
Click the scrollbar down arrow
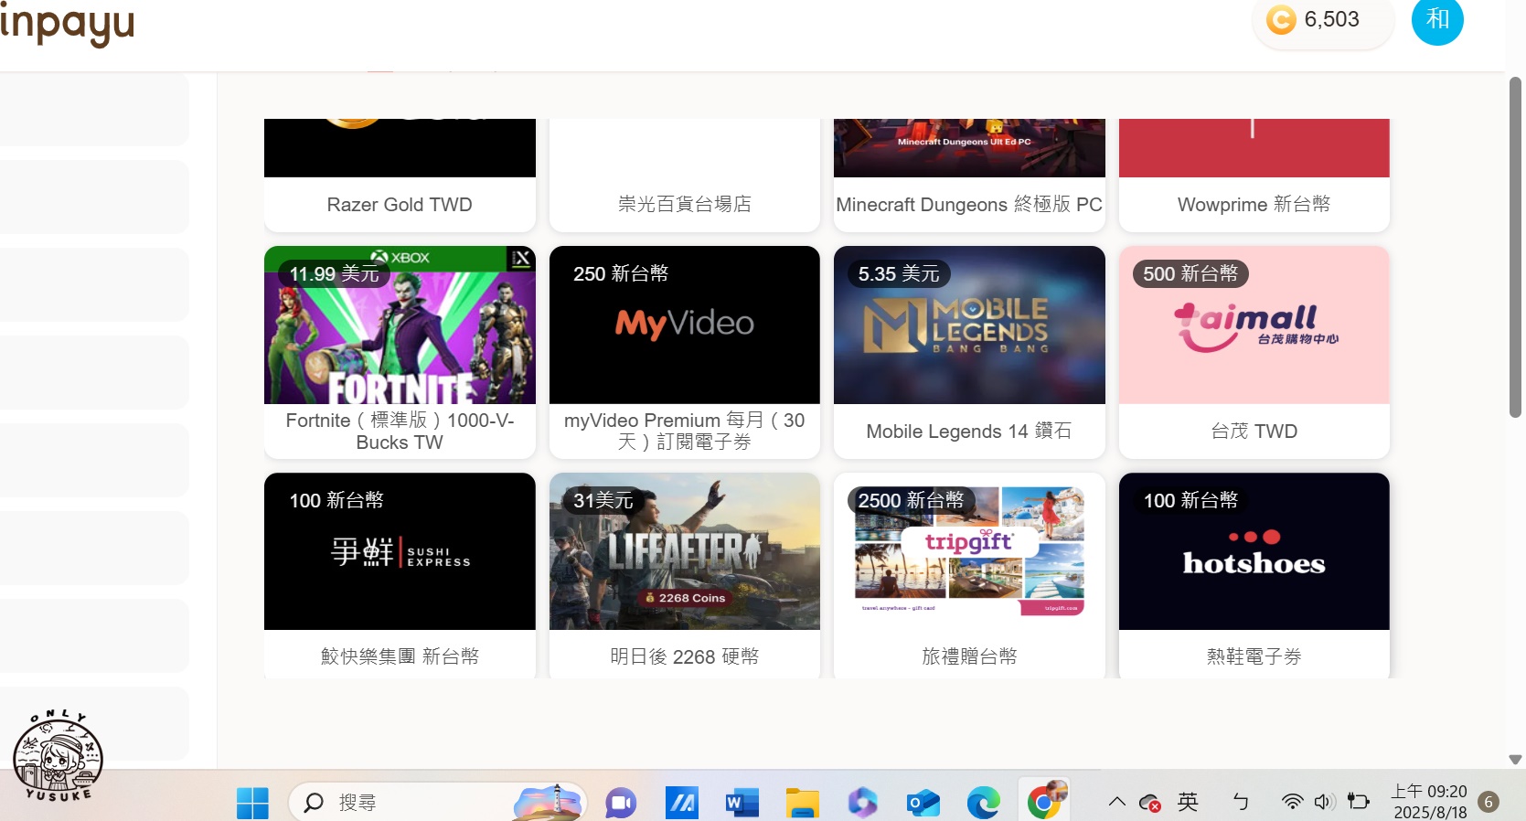pyautogui.click(x=1515, y=760)
